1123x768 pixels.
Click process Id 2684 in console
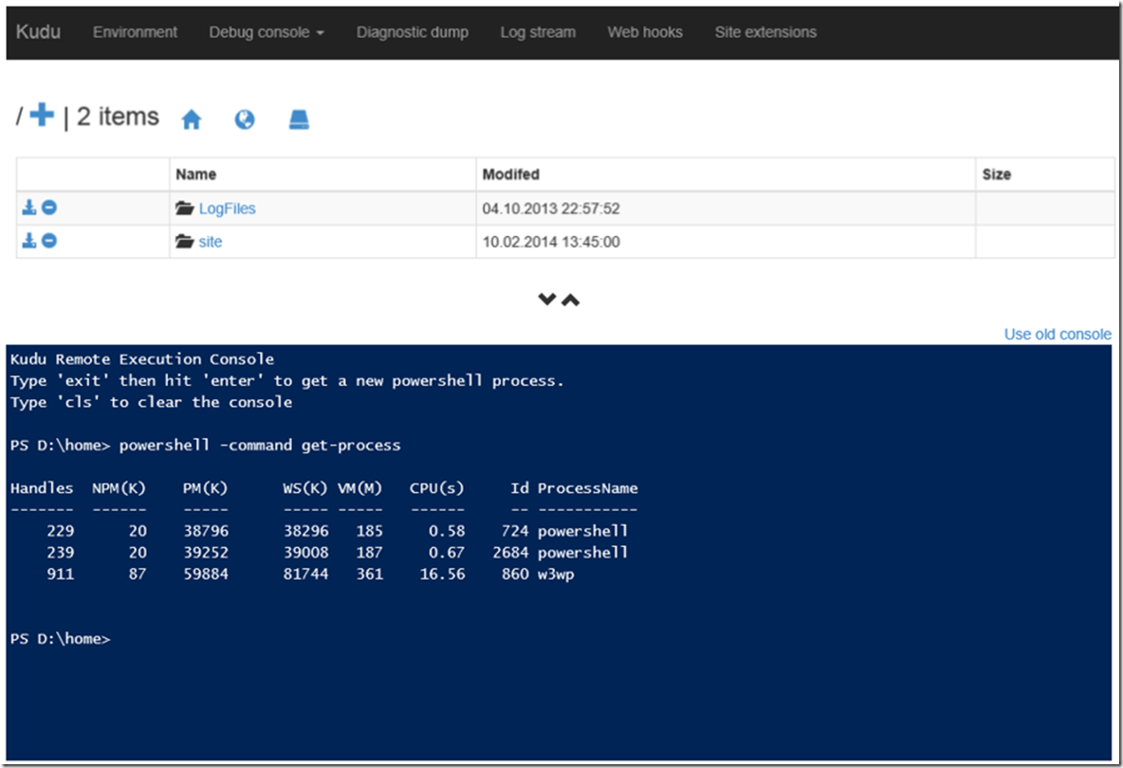coord(510,553)
